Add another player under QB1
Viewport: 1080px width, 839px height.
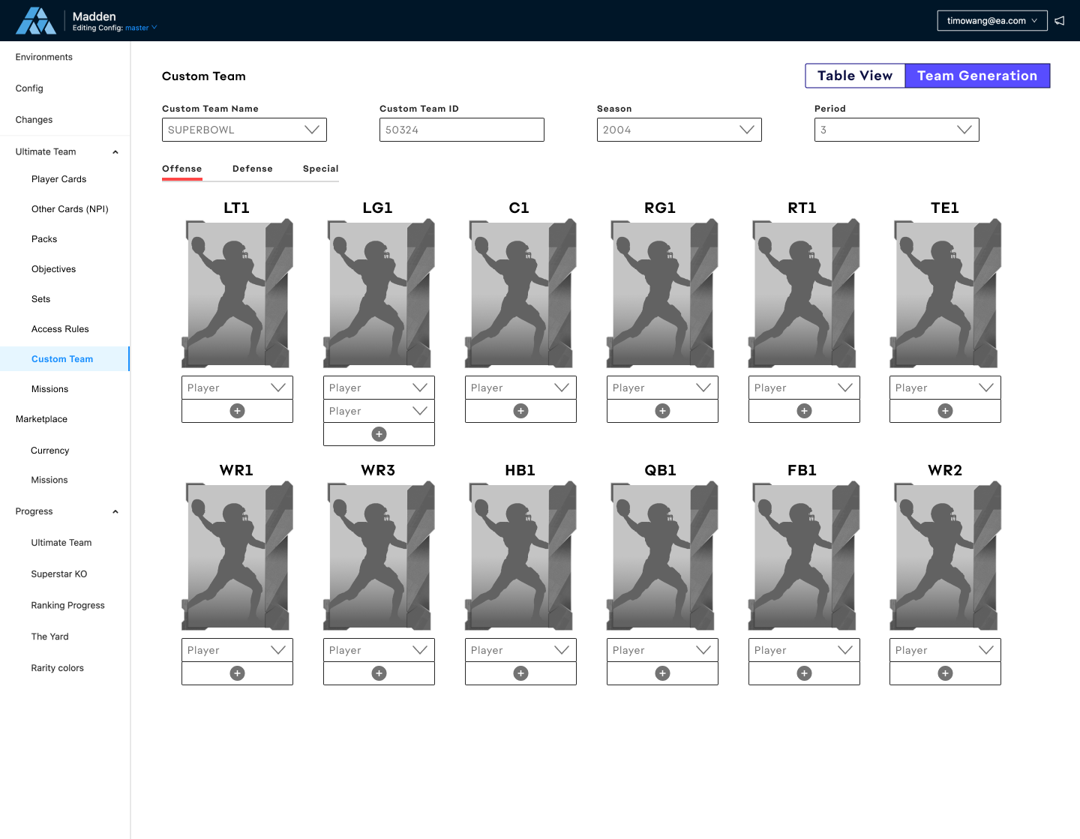[662, 673]
